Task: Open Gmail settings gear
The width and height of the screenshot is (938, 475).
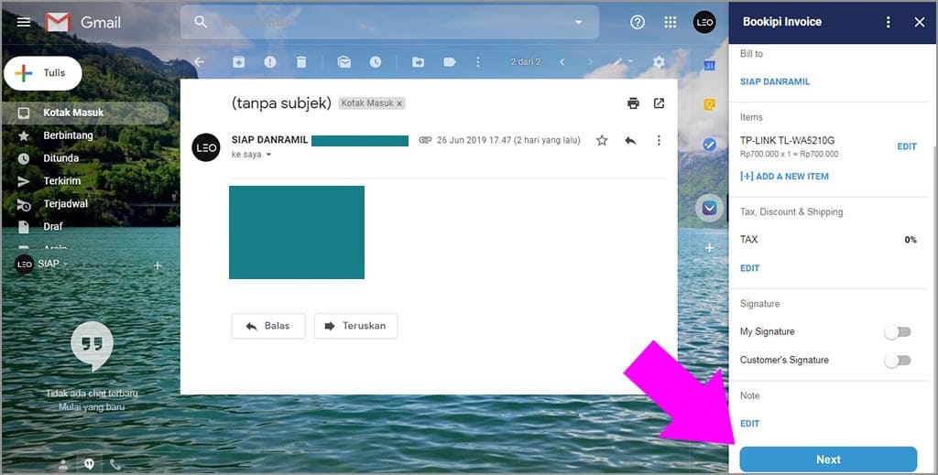Action: click(x=659, y=62)
